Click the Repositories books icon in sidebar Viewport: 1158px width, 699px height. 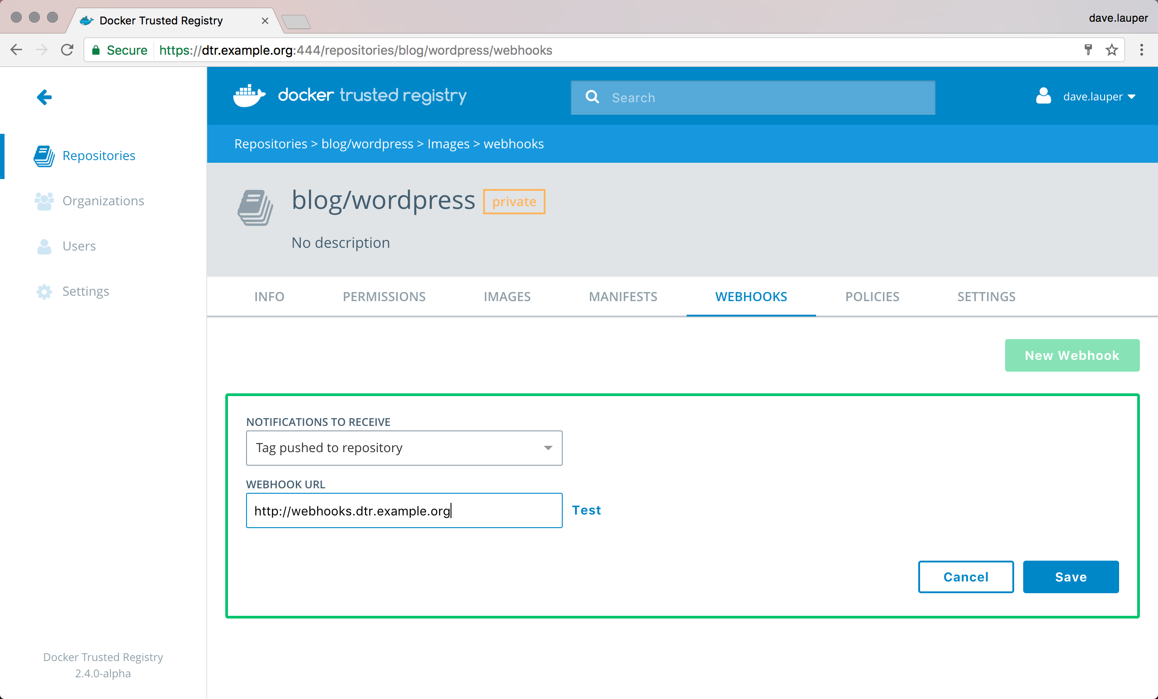(44, 156)
